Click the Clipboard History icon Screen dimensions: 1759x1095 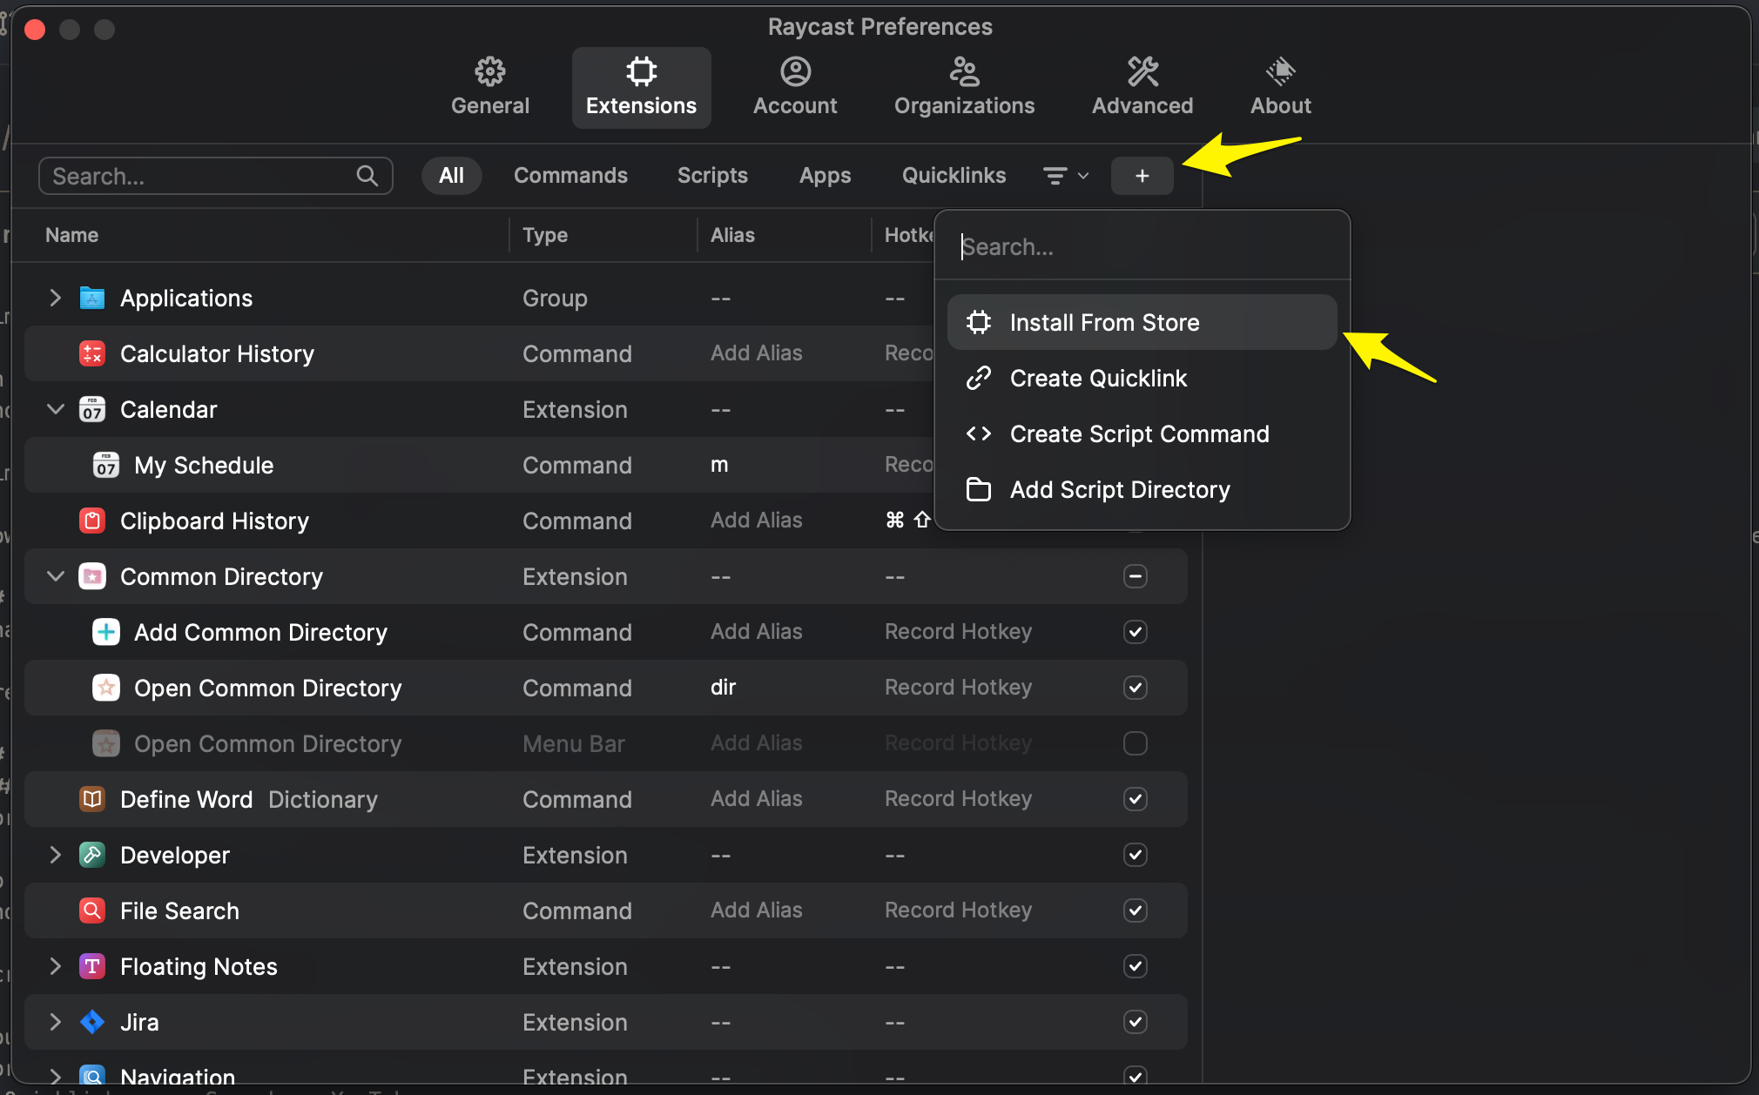pos(92,521)
